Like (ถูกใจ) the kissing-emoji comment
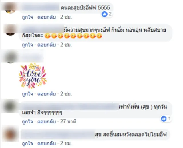 (27, 45)
